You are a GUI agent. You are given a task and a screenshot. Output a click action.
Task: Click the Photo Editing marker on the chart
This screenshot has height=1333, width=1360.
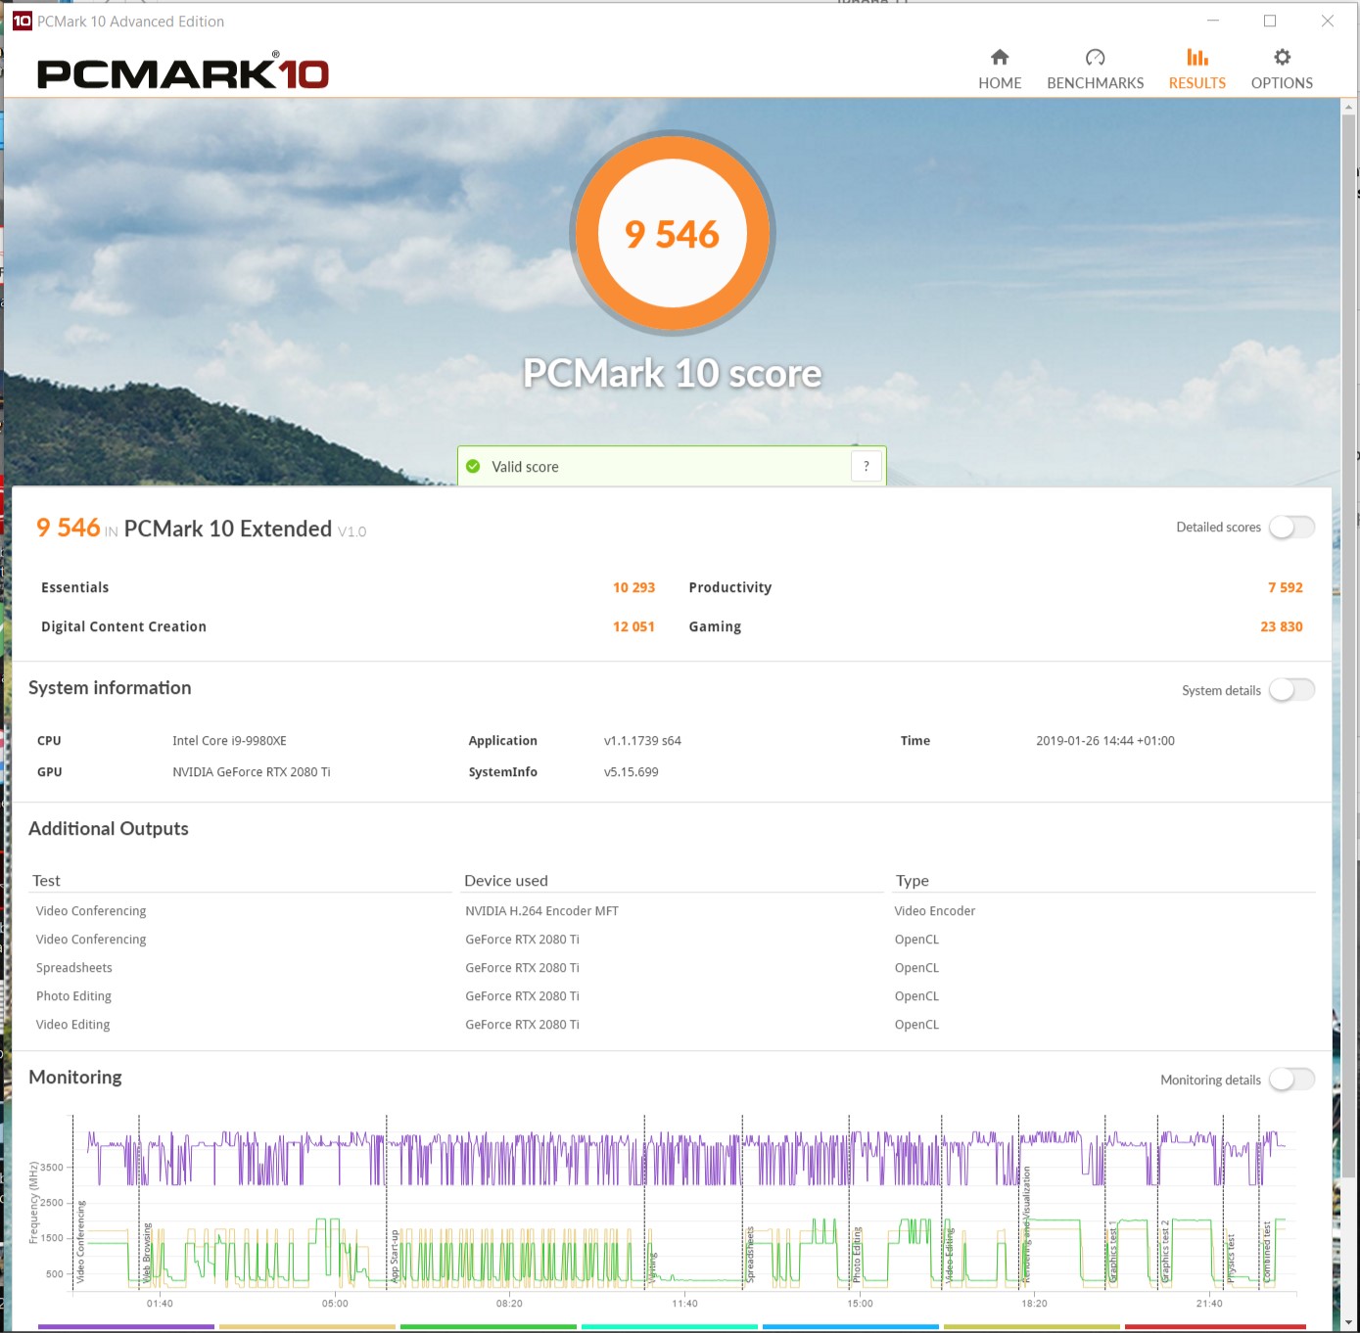(857, 1255)
